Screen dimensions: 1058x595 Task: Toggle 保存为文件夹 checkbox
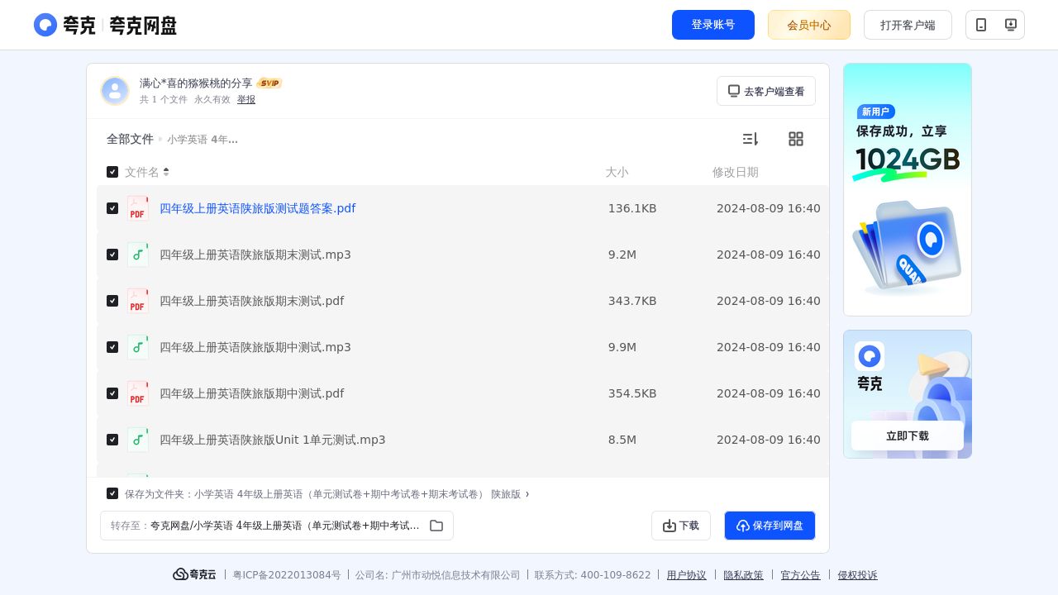112,493
